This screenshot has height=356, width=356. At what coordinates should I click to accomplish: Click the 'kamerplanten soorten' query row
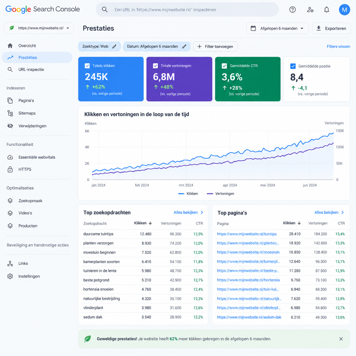click(143, 262)
